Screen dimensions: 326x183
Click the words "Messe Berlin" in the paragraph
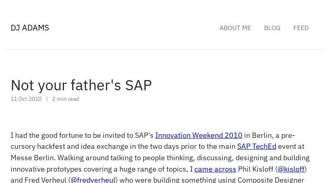click(32, 157)
